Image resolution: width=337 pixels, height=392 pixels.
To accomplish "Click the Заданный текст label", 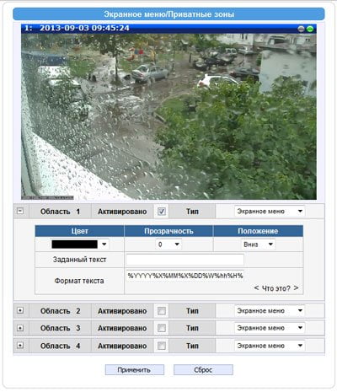I will coord(79,260).
